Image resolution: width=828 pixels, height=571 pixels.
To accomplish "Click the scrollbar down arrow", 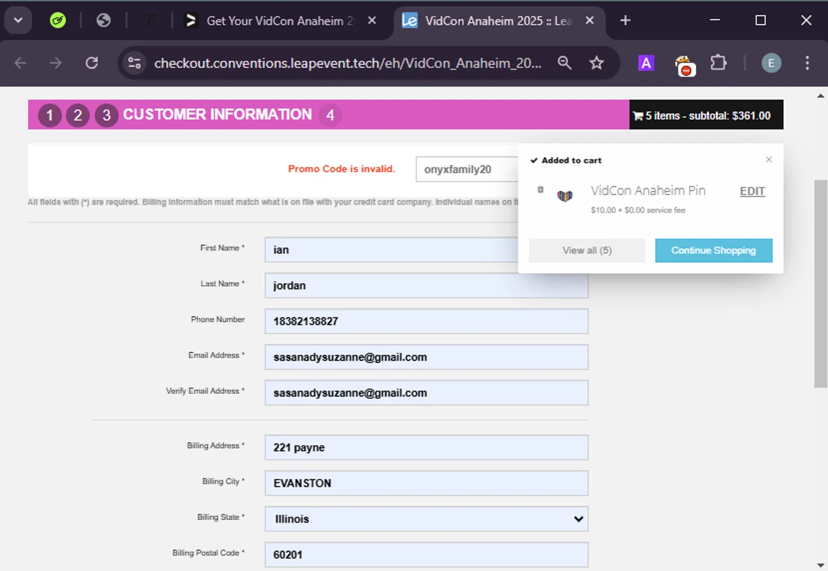I will click(x=821, y=565).
